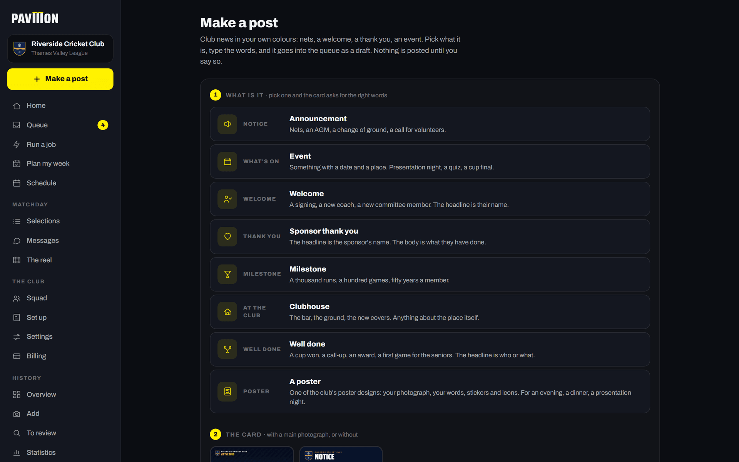The height and width of the screenshot is (462, 739).
Task: Select the AT THE CLUB card thumbnail
Action: [x=252, y=454]
